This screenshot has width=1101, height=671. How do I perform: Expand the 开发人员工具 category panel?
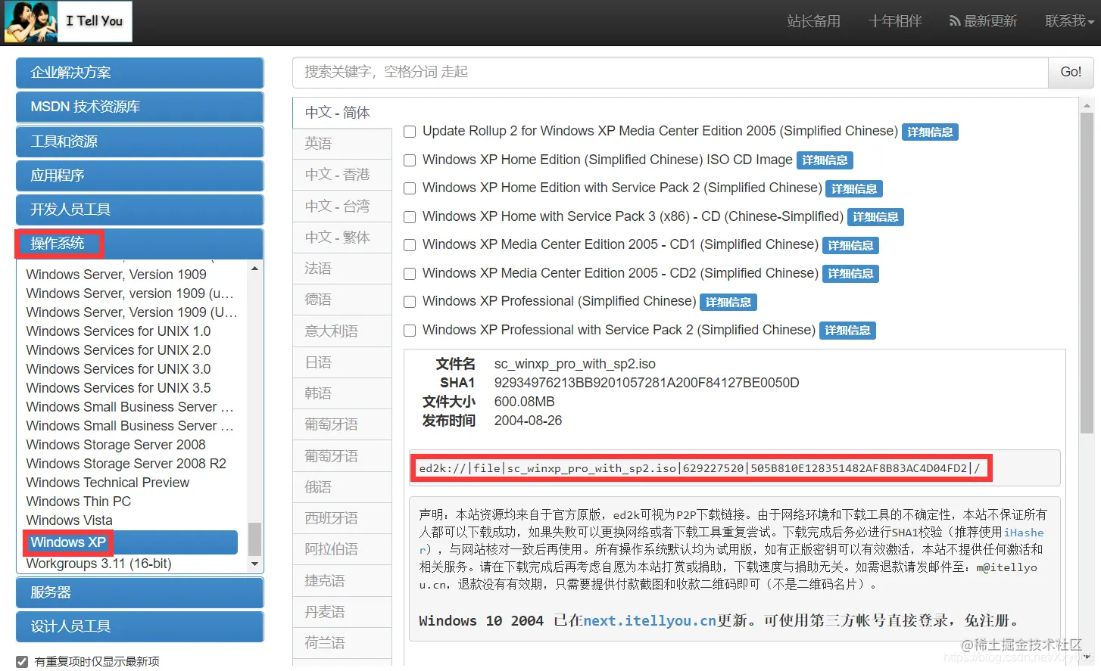(139, 210)
